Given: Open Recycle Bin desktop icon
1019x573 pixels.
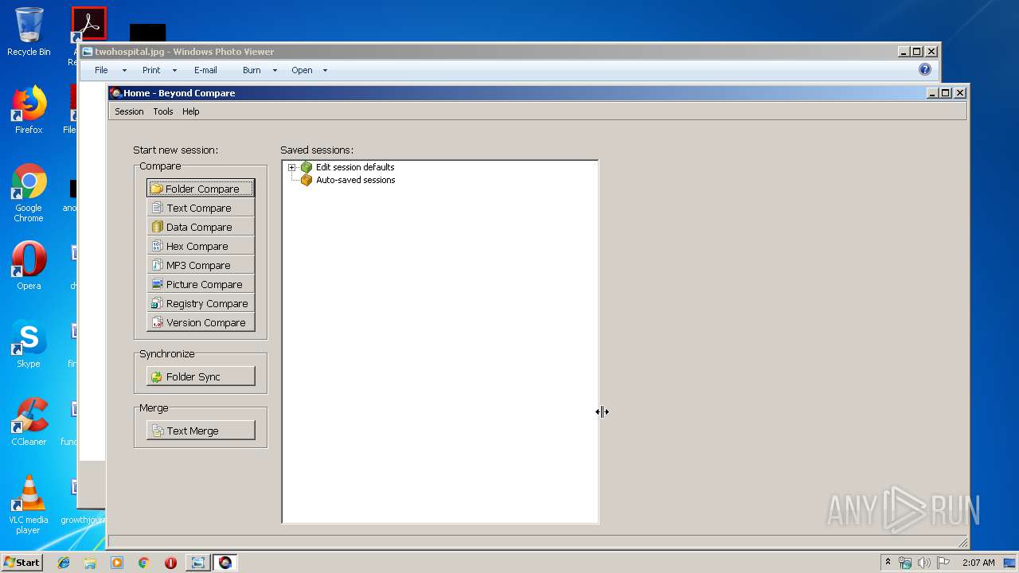Looking at the screenshot, I should 29,32.
